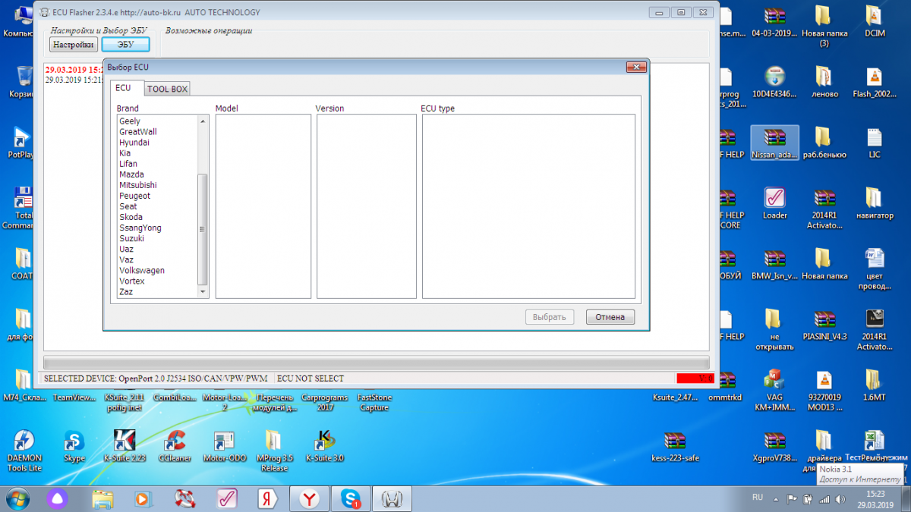This screenshot has height=512, width=911.
Task: Open the раб.бенькю desktop folder
Action: [x=824, y=143]
